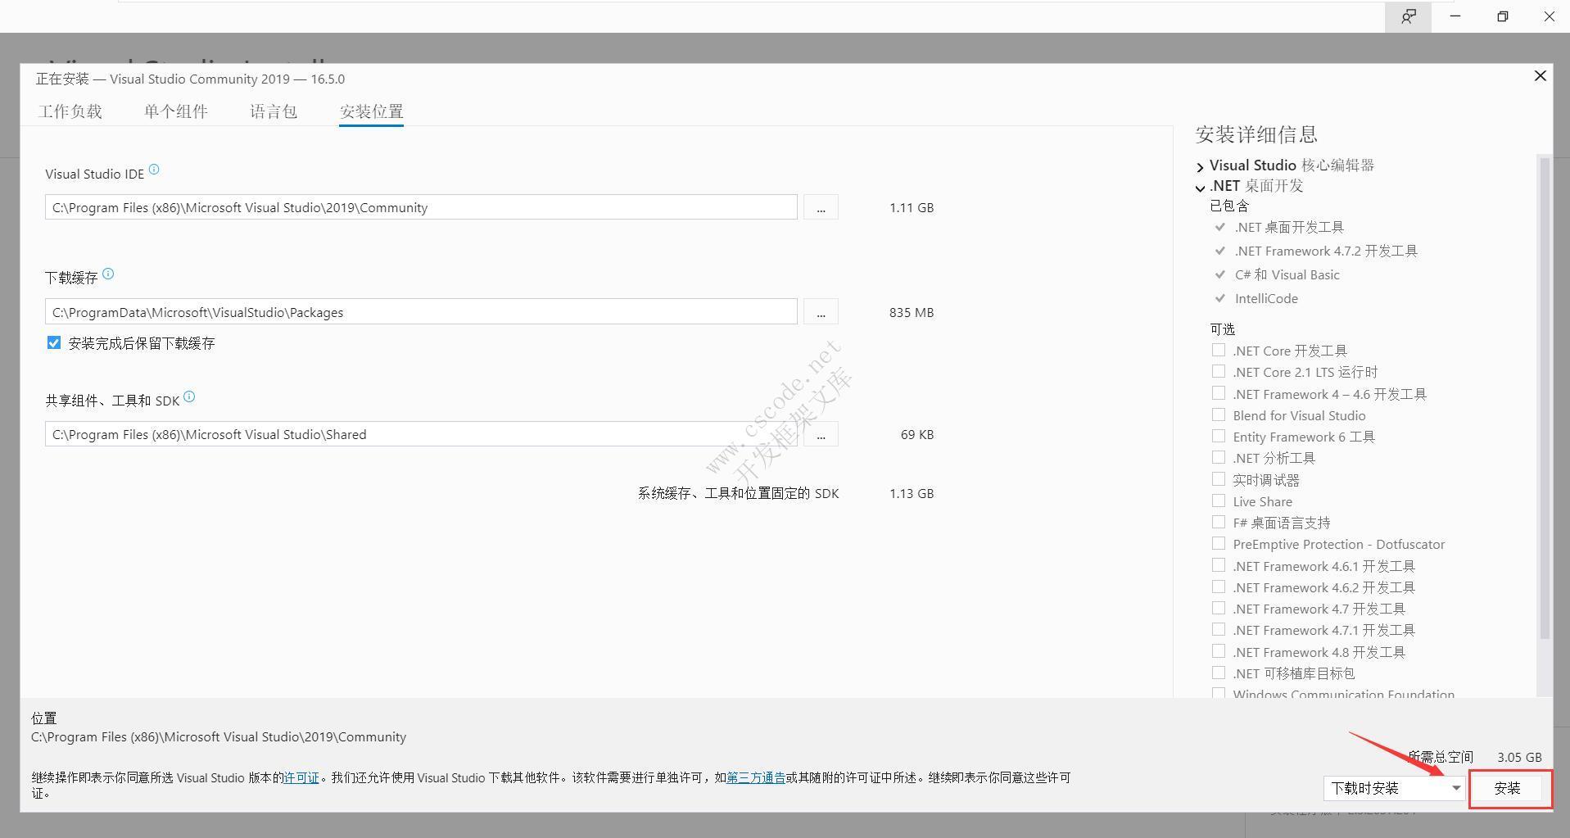Open the browse button for the download cache path

[x=821, y=311]
